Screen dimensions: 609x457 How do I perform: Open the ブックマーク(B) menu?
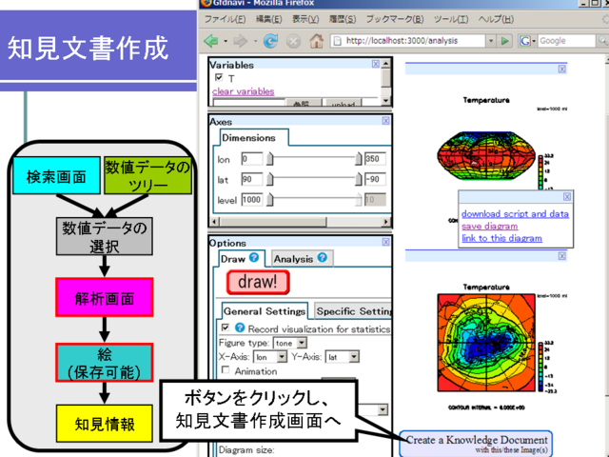395,19
